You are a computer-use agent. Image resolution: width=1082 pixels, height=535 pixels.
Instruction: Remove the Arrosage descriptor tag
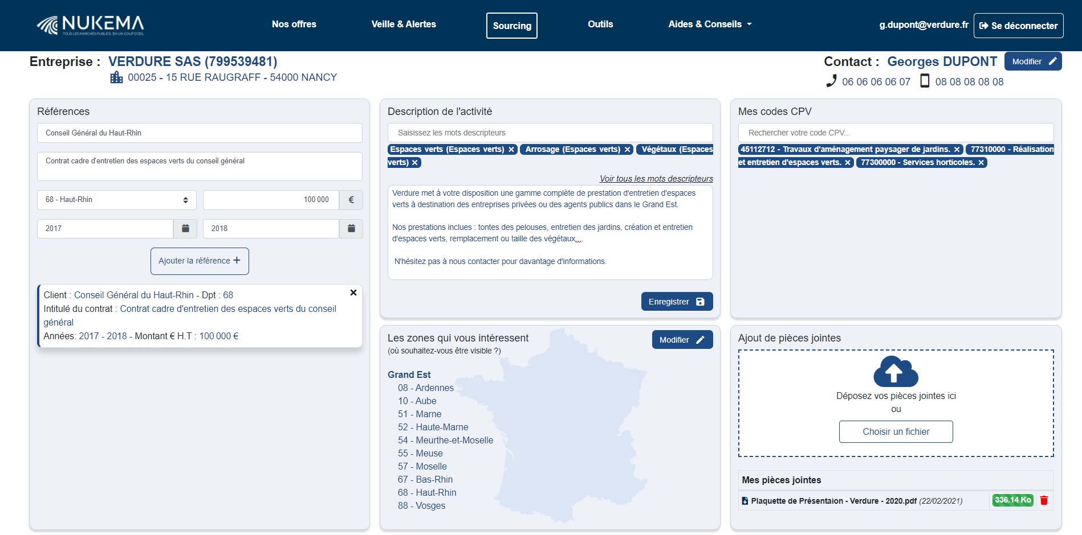(628, 150)
